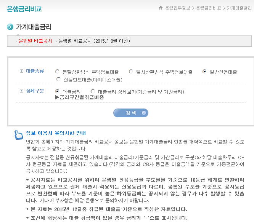
Task: Open 금리구간별취급비중 link
Action: coord(79,97)
